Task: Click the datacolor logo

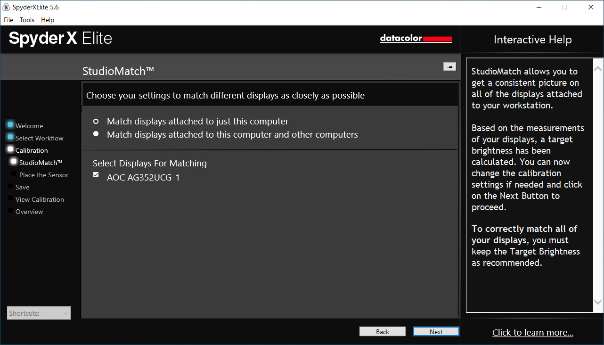Action: click(416, 39)
